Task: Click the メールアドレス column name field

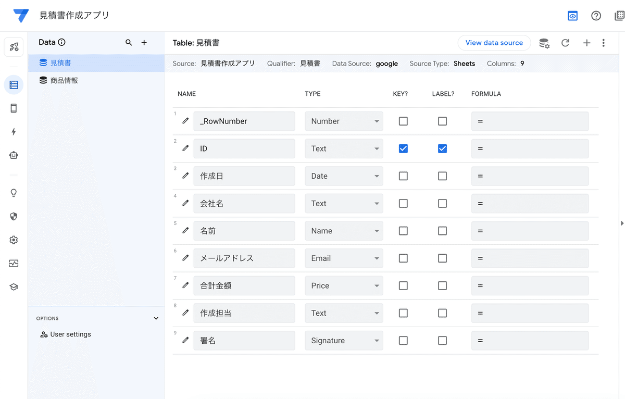Action: click(x=244, y=258)
